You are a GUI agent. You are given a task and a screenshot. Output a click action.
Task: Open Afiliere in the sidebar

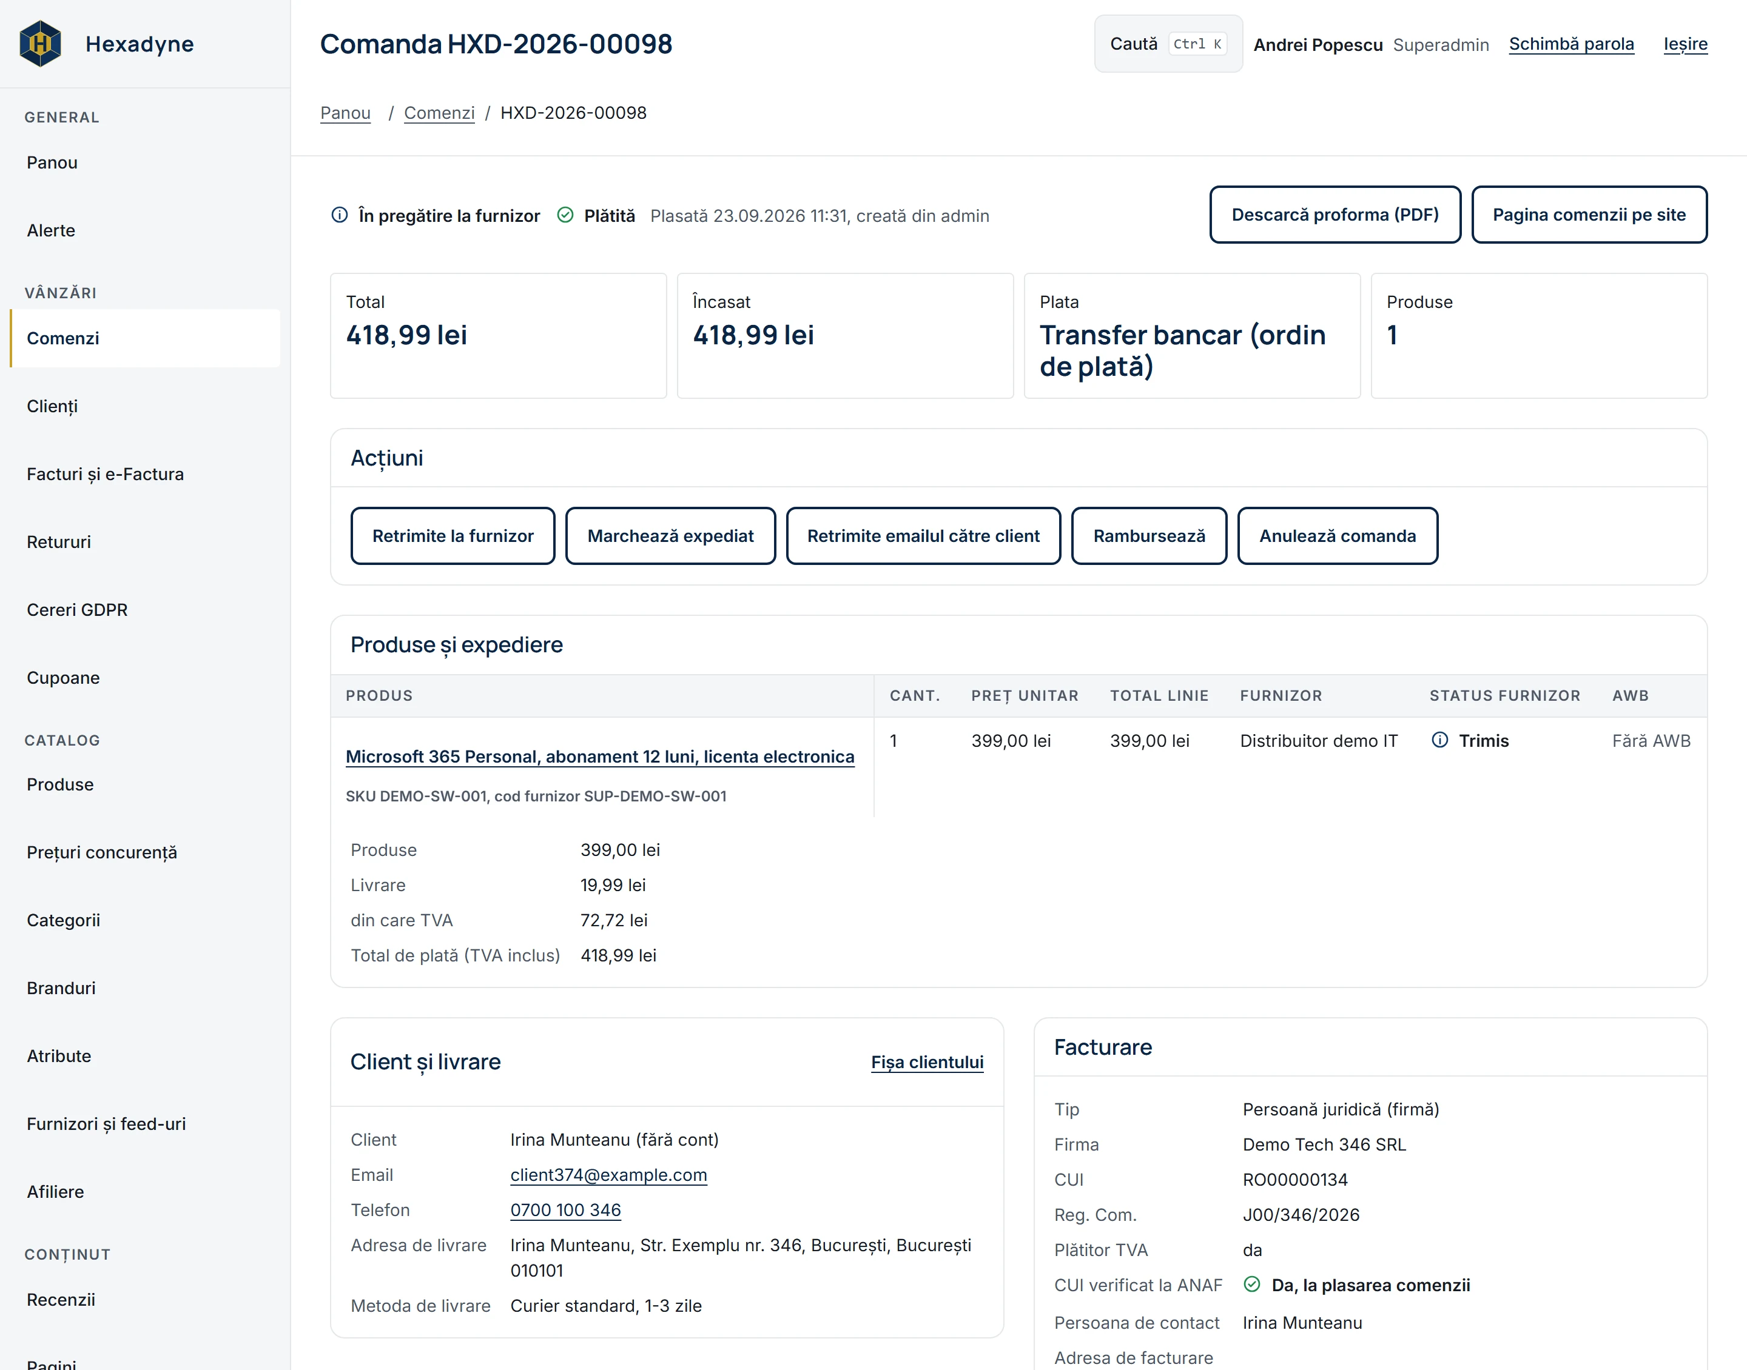click(x=145, y=1192)
